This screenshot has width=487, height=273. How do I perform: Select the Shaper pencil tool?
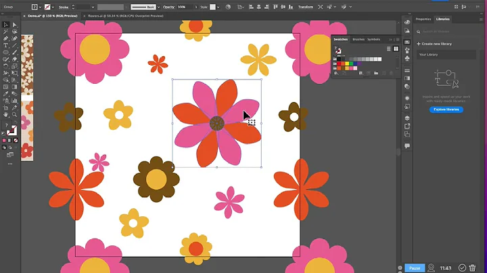point(5,59)
